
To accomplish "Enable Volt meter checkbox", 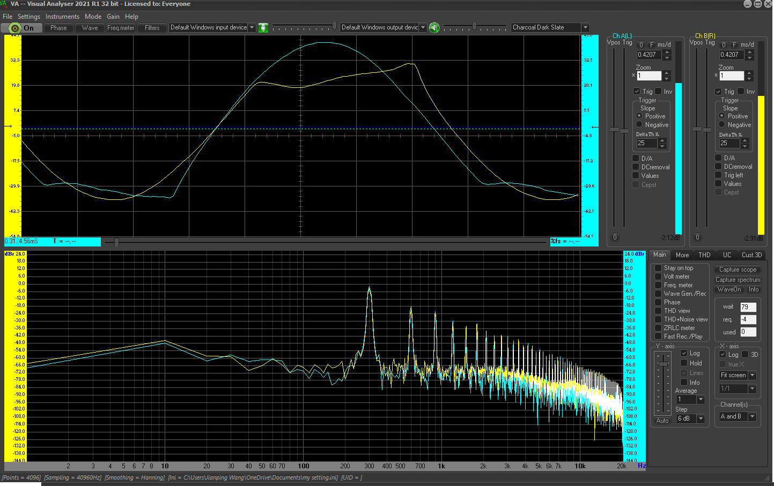I will [x=658, y=276].
